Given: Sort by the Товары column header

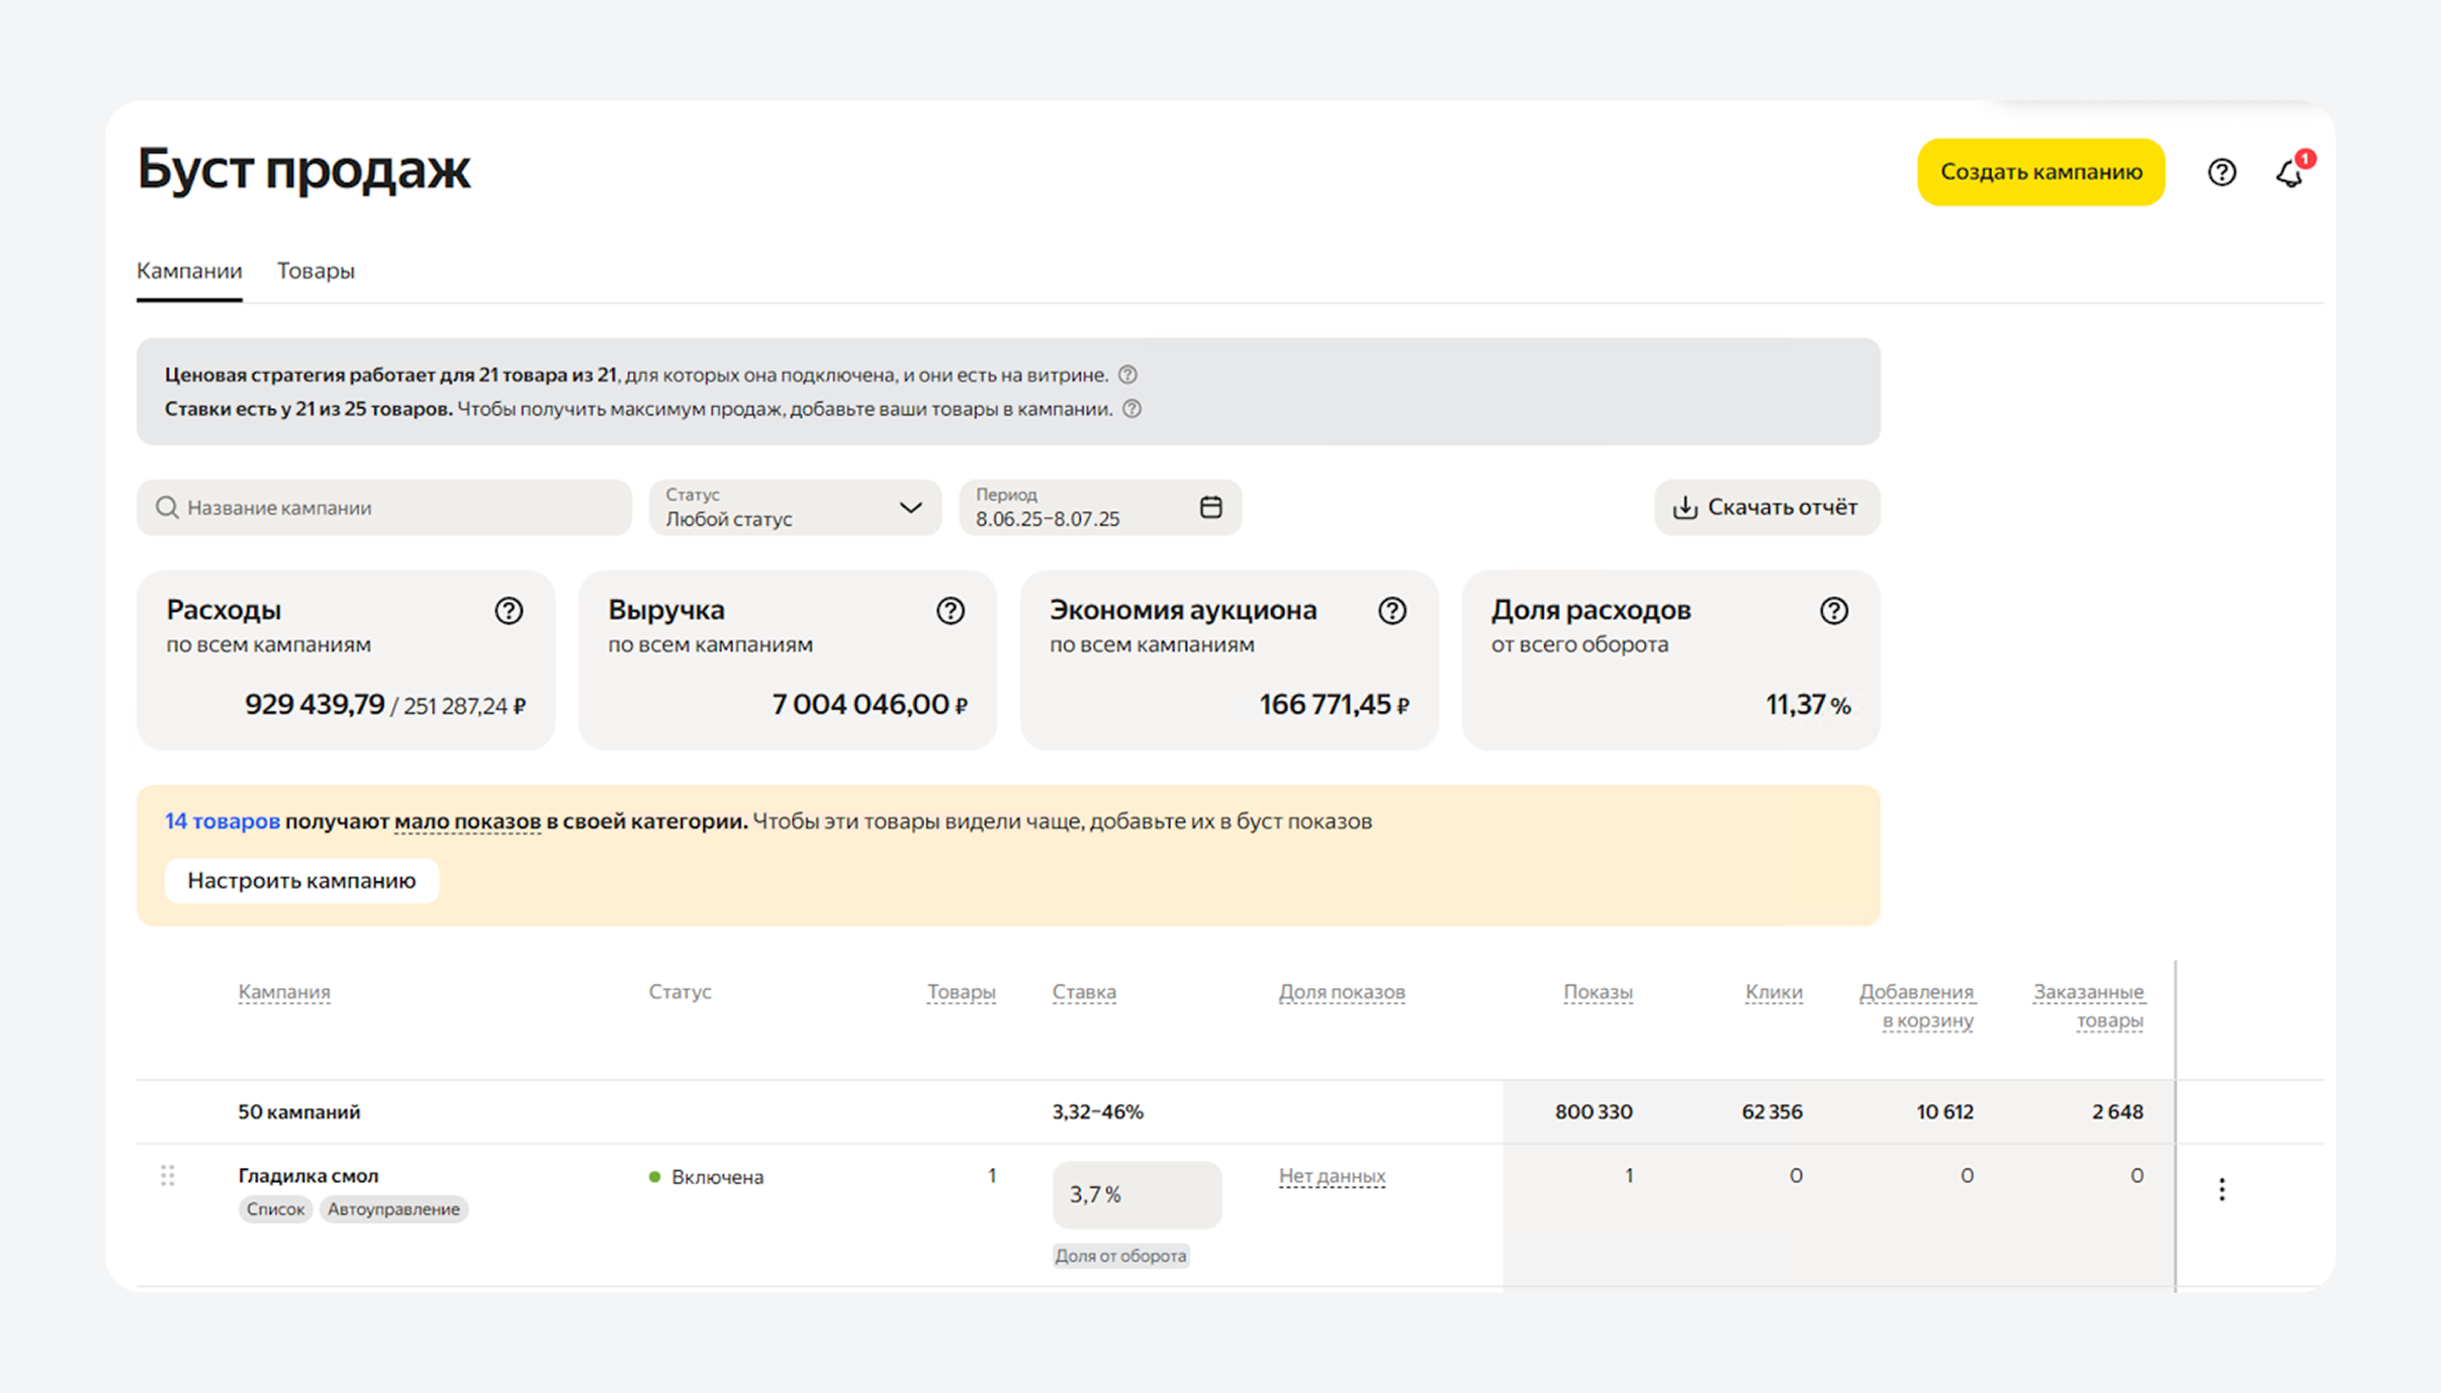Looking at the screenshot, I should click(961, 992).
